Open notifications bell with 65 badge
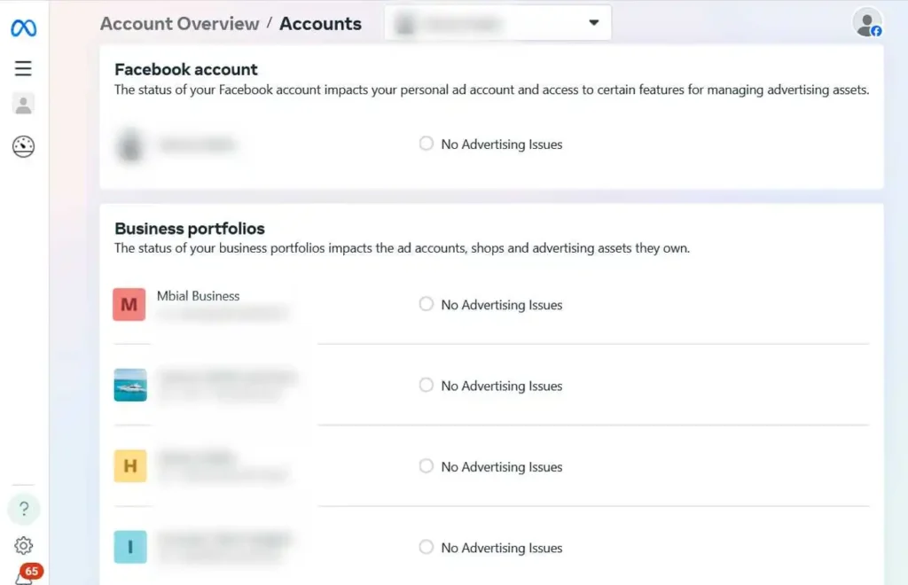This screenshot has width=908, height=585. point(27,574)
